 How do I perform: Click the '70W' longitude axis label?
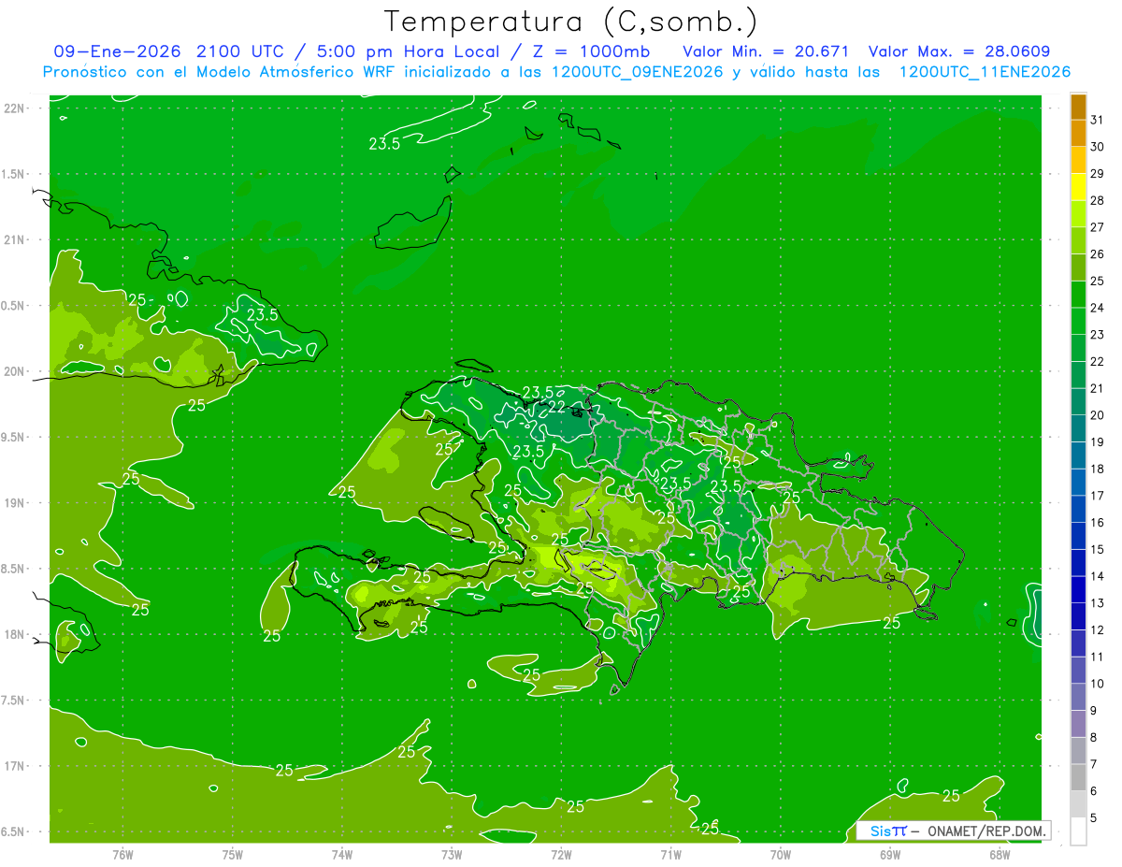(x=781, y=855)
